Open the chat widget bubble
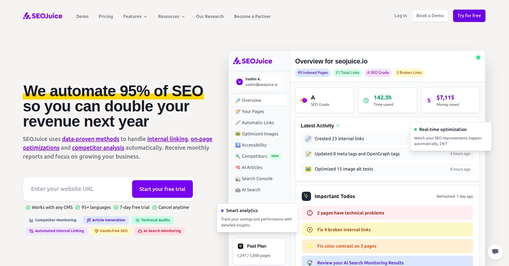Image resolution: width=509 pixels, height=266 pixels. tap(495, 252)
